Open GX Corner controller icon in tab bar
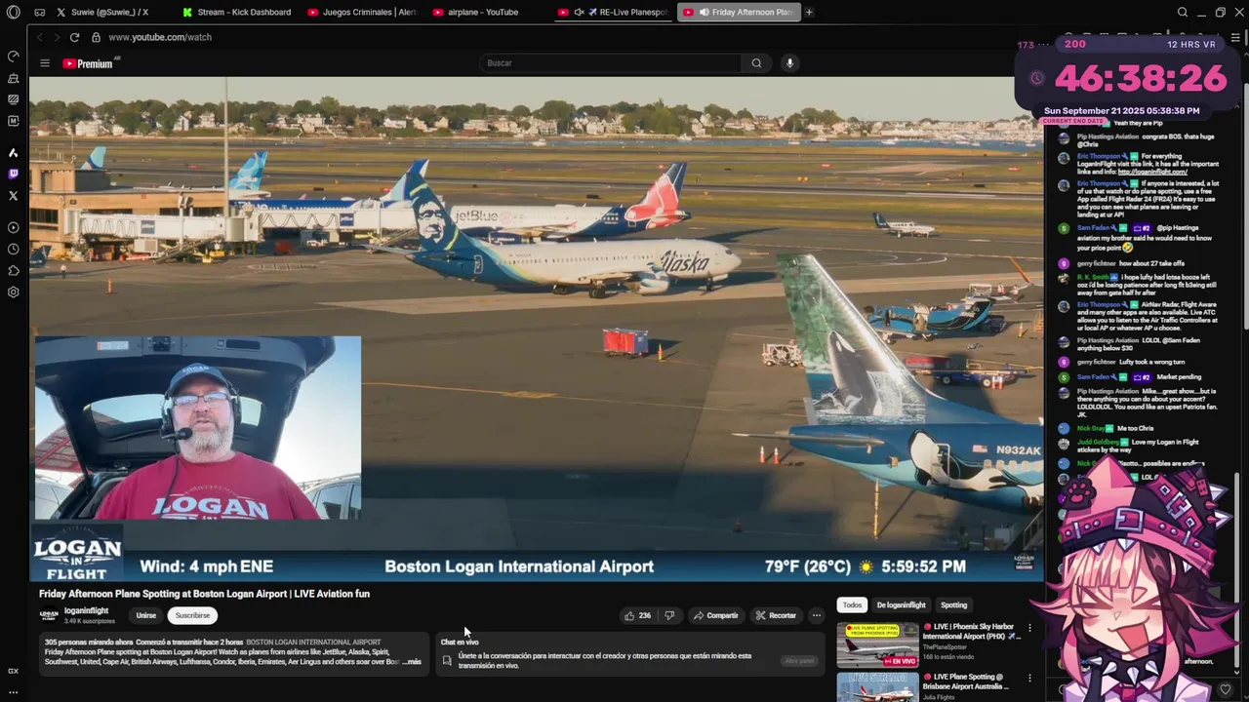The width and height of the screenshot is (1249, 702). point(39,13)
